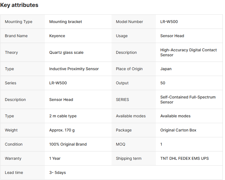The height and width of the screenshot is (180, 225).
Task: Select the Keyence brand name value
Action: pyautogui.click(x=57, y=36)
